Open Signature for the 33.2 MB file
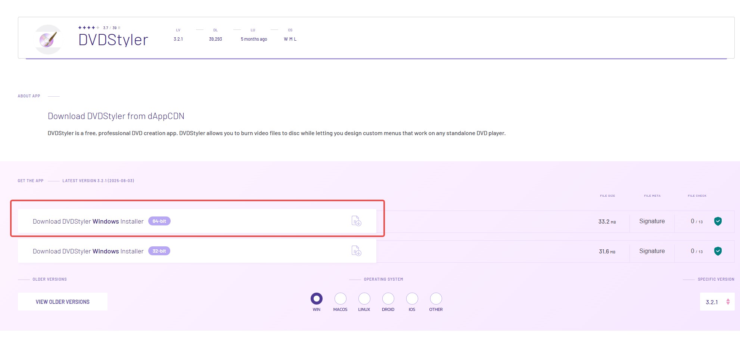This screenshot has height=343, width=740. click(x=652, y=221)
